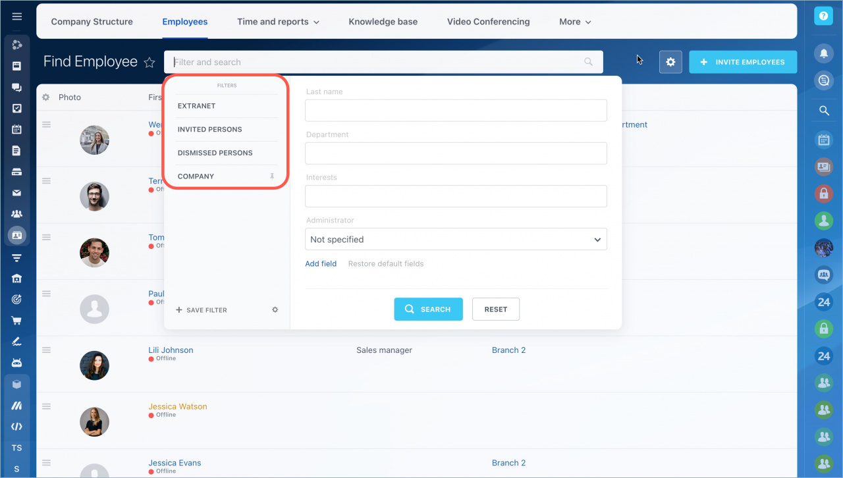Switch to the Company Structure tab
Image resolution: width=843 pixels, height=478 pixels.
92,22
